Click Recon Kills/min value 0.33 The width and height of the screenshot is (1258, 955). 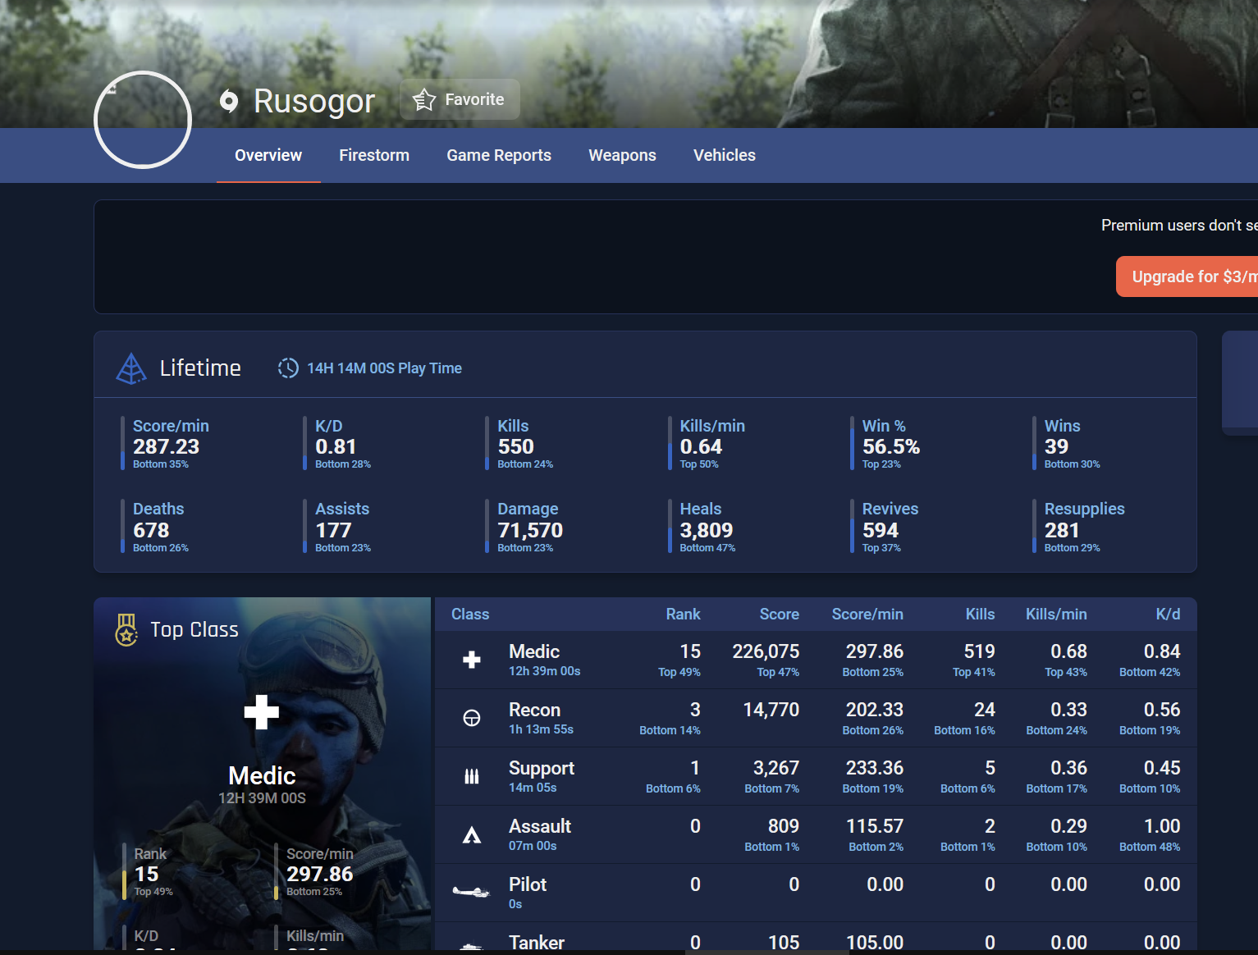[x=1068, y=710]
